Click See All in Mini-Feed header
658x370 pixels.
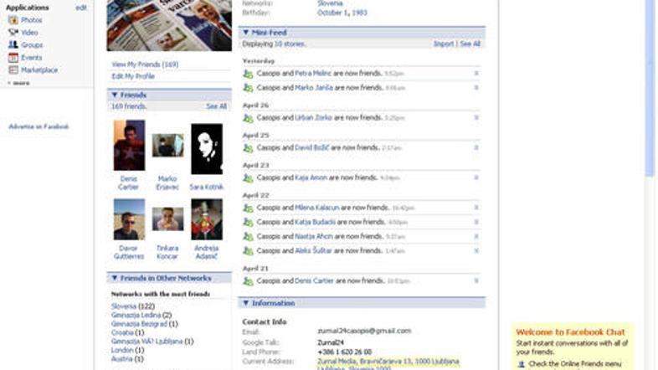tap(470, 44)
